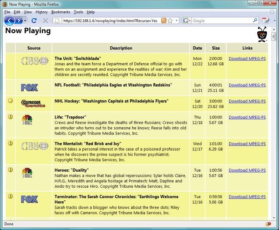
Task: Open the History menu
Action: 41,12
